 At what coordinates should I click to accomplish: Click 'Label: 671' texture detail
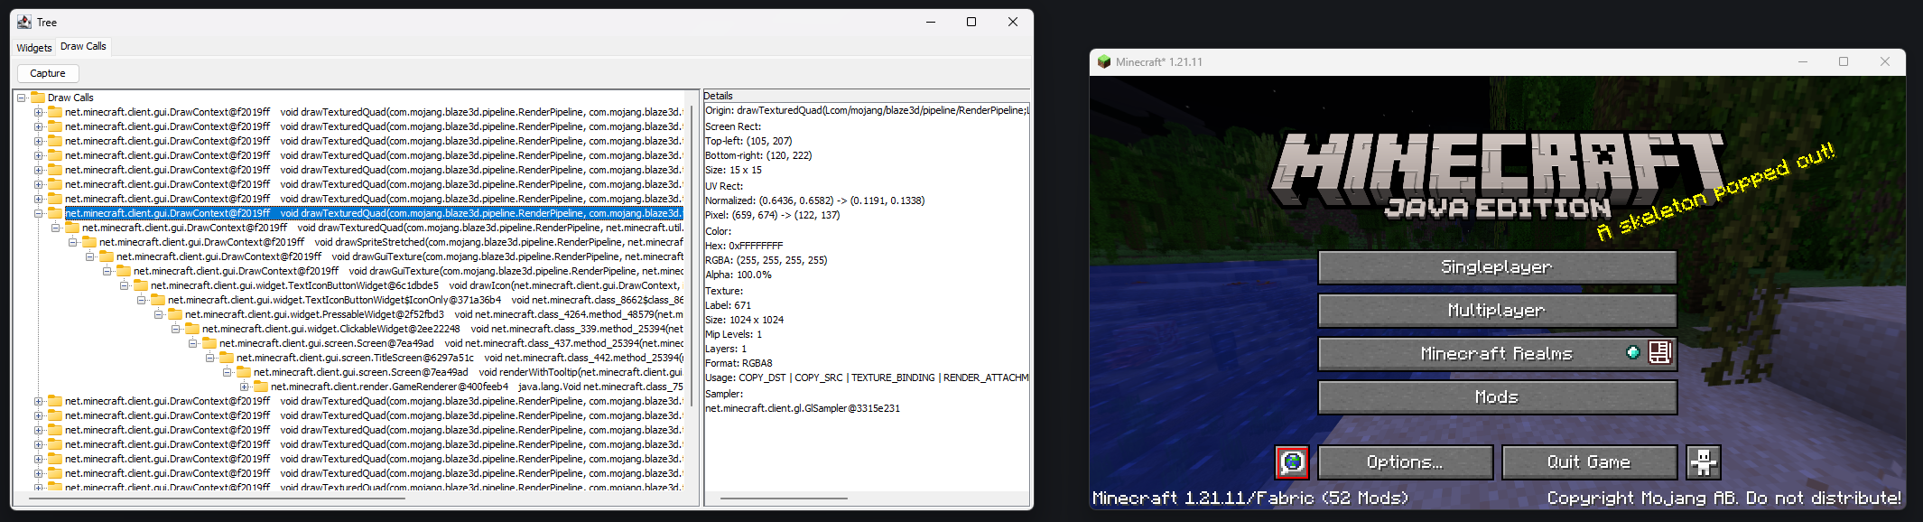tap(728, 305)
